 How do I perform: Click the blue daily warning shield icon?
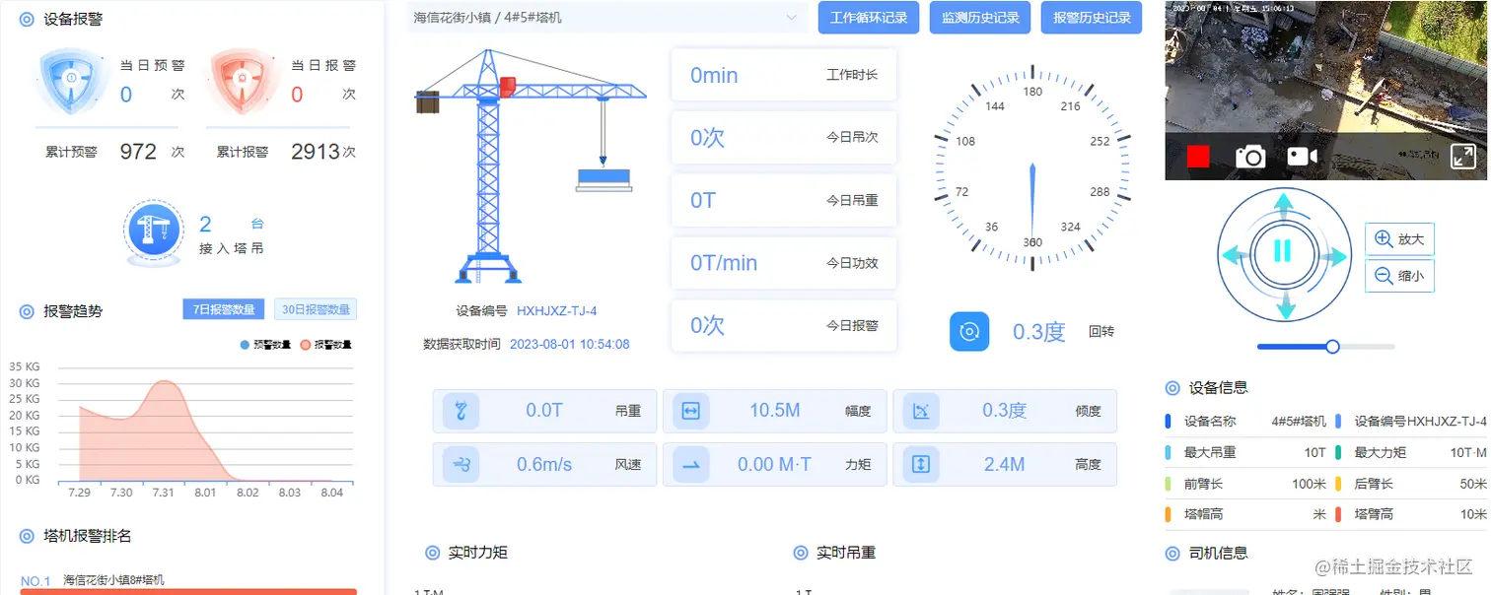(x=72, y=80)
